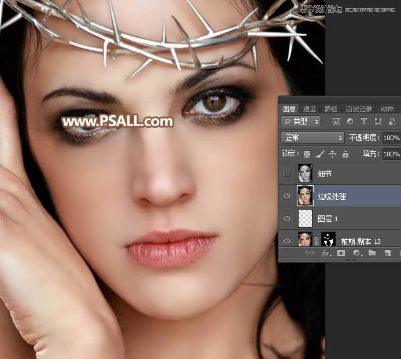
Task: Click the lock transparent pixels icon
Action: [307, 154]
